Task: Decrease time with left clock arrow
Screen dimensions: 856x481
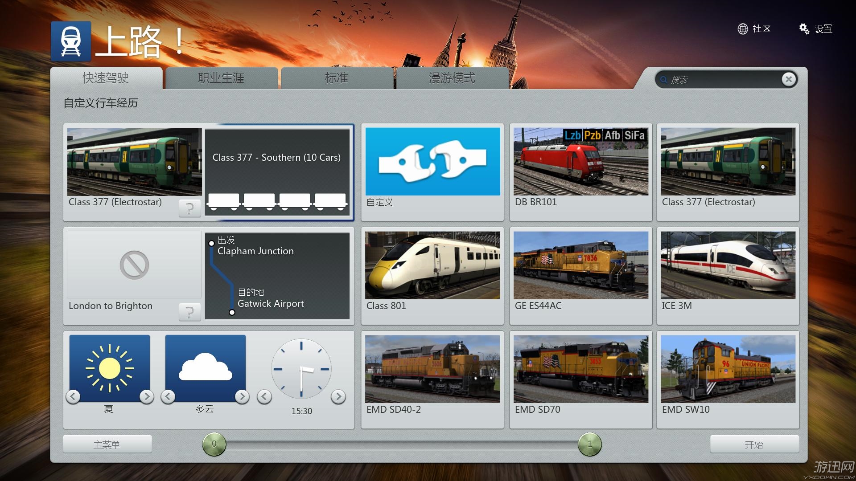Action: tap(264, 396)
